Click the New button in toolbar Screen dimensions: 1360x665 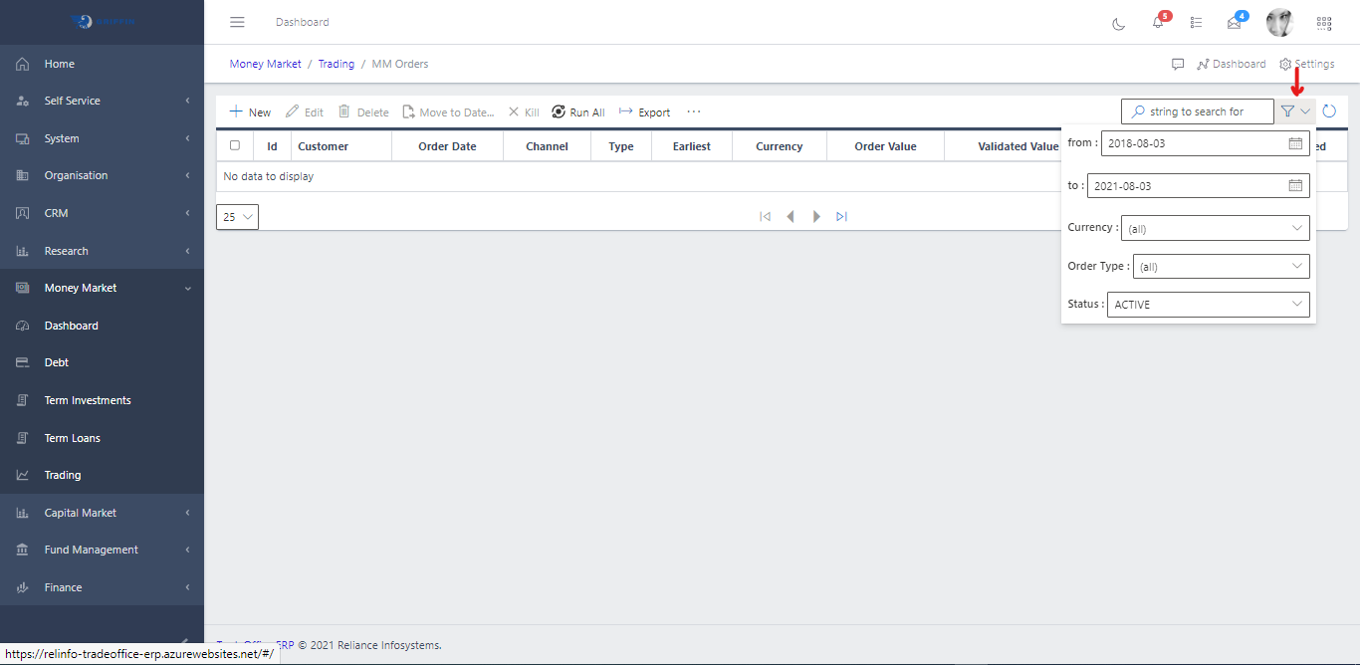[250, 112]
